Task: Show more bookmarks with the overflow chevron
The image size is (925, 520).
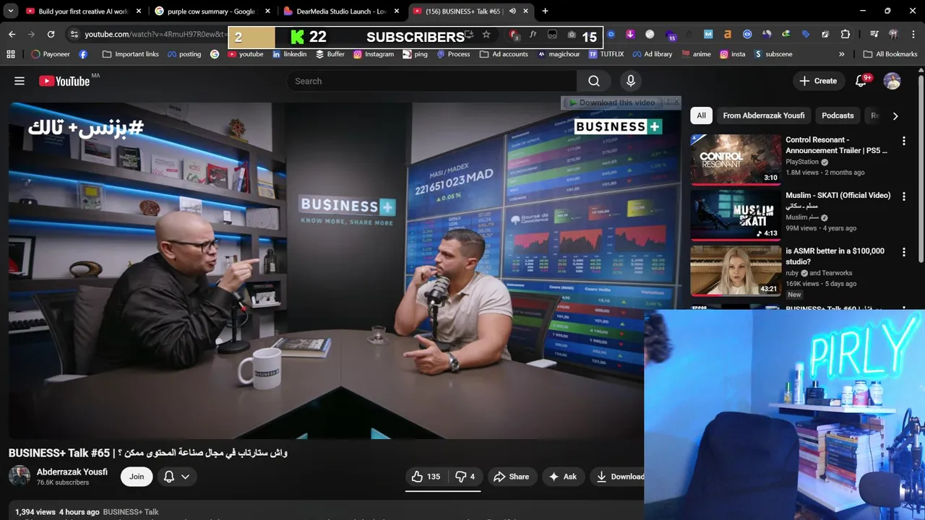Action: pos(841,54)
